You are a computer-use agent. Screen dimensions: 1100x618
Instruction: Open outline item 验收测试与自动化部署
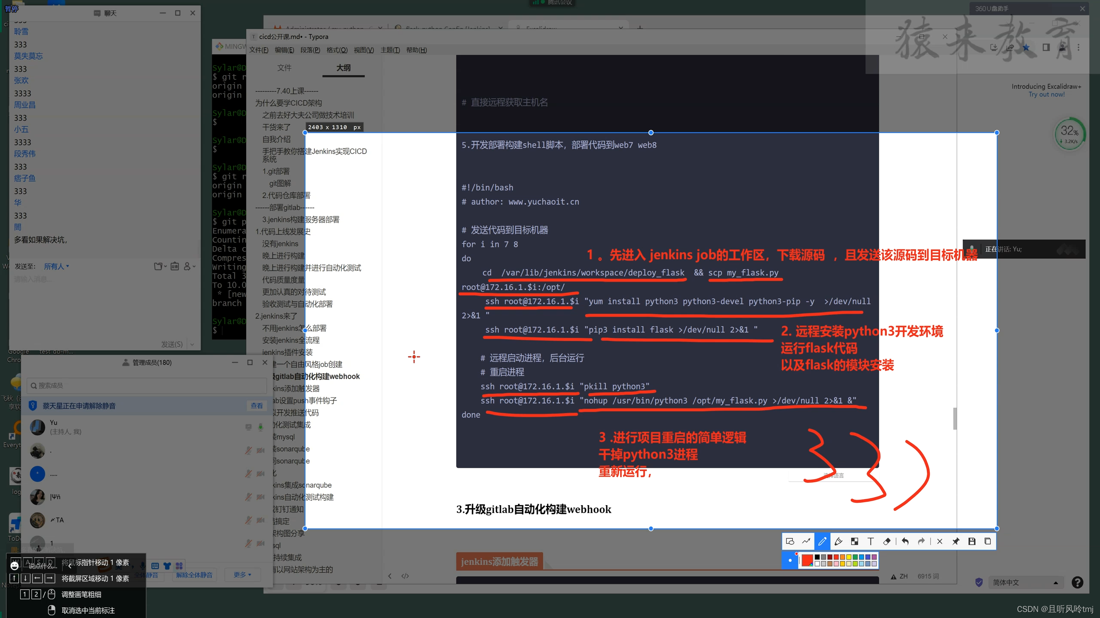[297, 304]
